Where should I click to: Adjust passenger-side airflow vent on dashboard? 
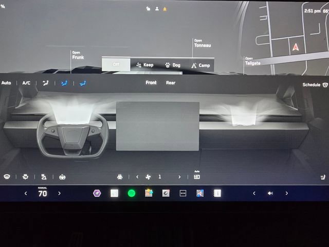[243, 115]
